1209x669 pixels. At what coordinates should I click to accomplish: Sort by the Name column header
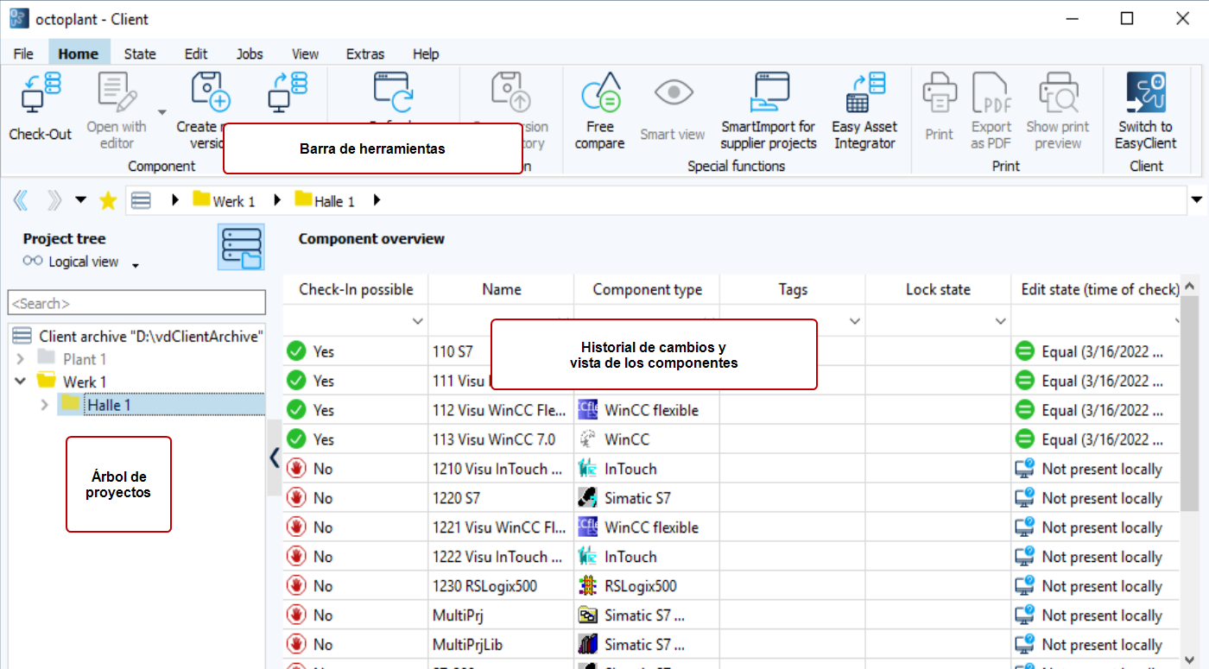click(502, 289)
